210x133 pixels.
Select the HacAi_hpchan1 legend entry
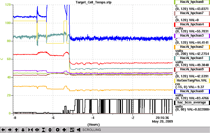click(x=192, y=58)
